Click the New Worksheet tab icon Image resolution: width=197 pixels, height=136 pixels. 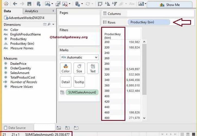pyautogui.click(x=59, y=128)
